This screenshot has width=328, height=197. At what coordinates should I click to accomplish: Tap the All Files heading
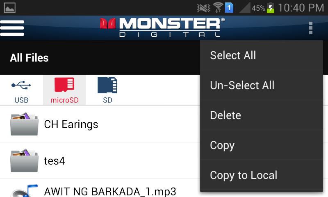tap(29, 58)
